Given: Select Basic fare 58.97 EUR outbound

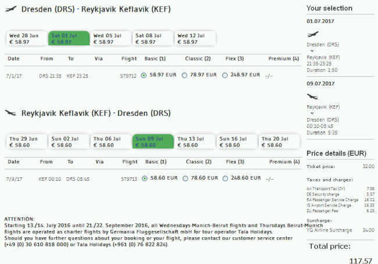Looking at the screenshot, I should coord(144,76).
